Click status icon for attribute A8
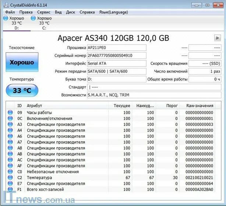The image size is (226, 206). 10,148
